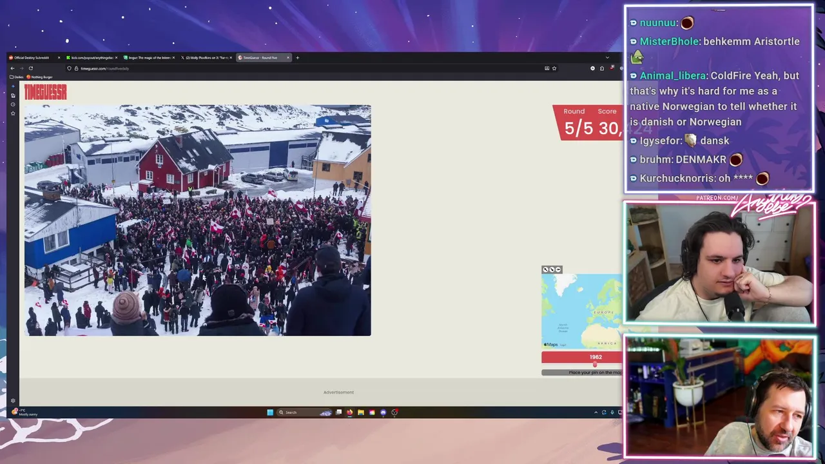Open the extensions puzzle icon in toolbar
Screen dimensions: 825x464
pos(602,68)
